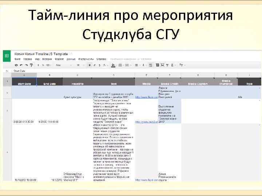Open horizontal alignment dropdown
The image size is (262, 196).
pyautogui.click(x=137, y=65)
